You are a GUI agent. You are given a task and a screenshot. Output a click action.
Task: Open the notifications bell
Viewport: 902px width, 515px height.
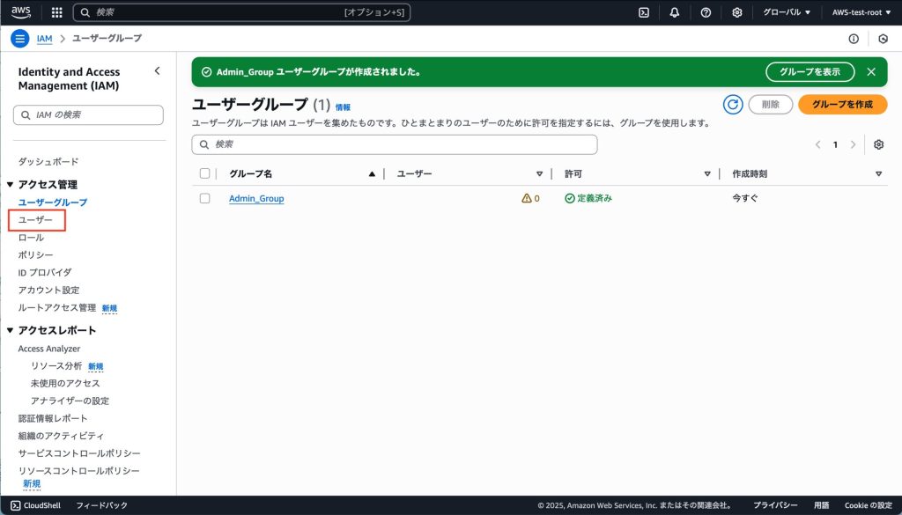click(x=675, y=12)
